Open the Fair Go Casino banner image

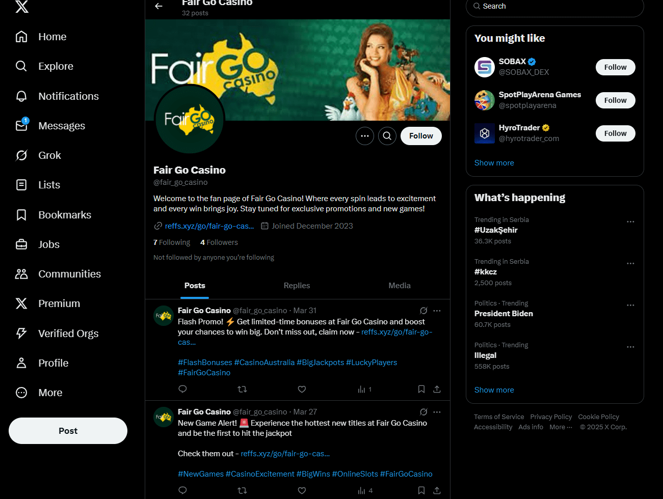(298, 70)
